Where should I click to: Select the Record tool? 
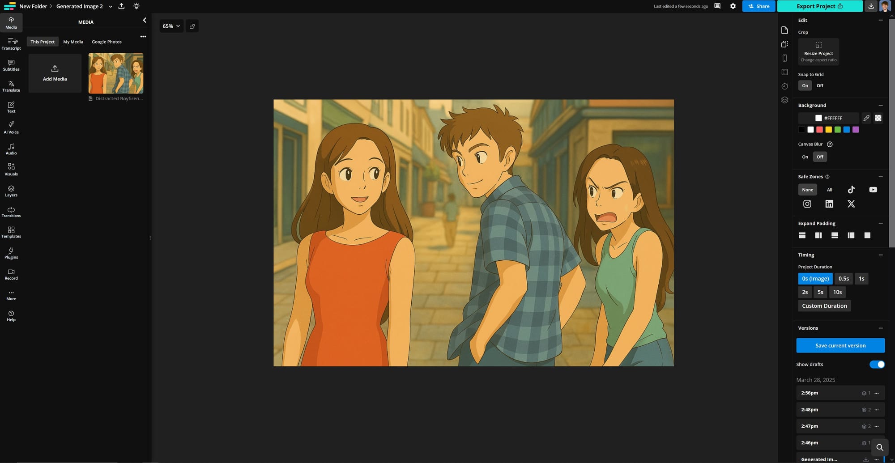point(11,273)
